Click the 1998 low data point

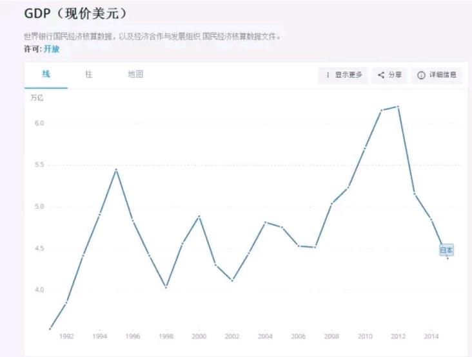(166, 288)
